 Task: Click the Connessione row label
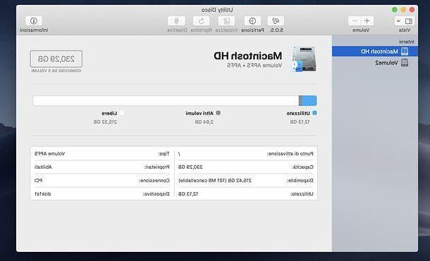click(154, 181)
